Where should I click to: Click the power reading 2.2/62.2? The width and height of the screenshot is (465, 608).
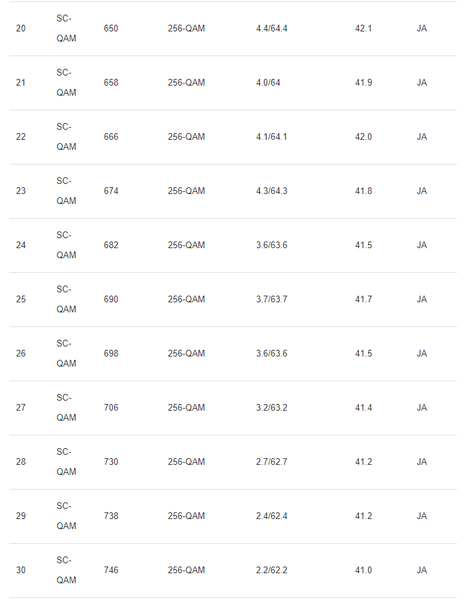click(x=271, y=571)
